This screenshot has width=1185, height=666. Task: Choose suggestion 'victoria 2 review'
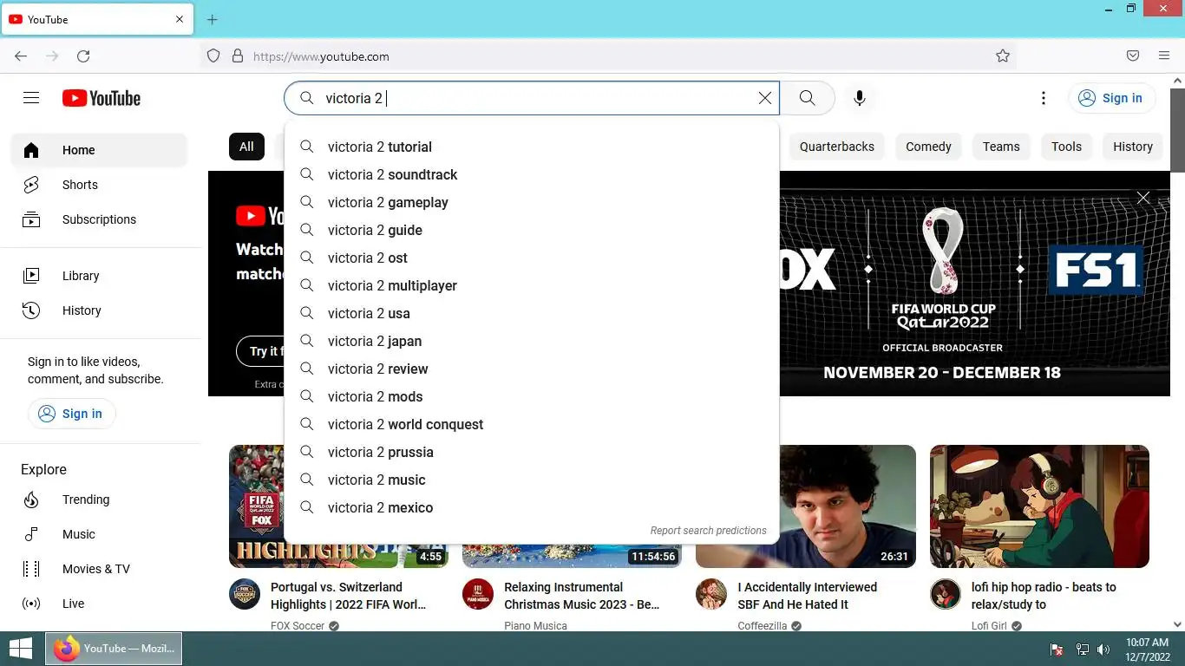click(x=531, y=369)
